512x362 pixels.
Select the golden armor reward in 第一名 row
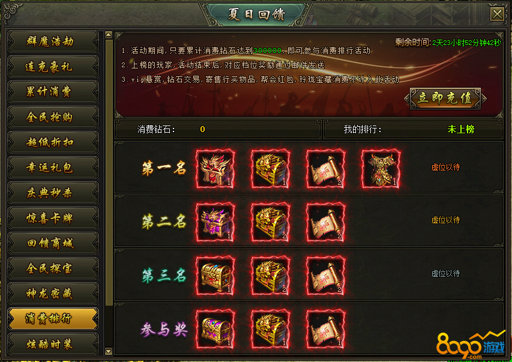coord(381,169)
